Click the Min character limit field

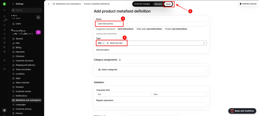pos(123,94)
